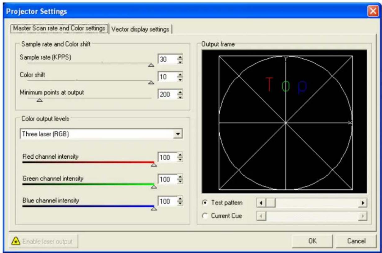The image size is (382, 253).
Task: Switch to Vector display settings tab
Action: (x=140, y=29)
